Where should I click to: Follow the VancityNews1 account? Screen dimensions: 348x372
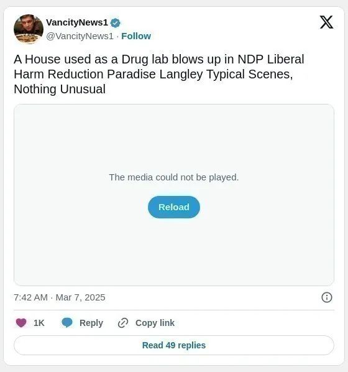tap(136, 36)
